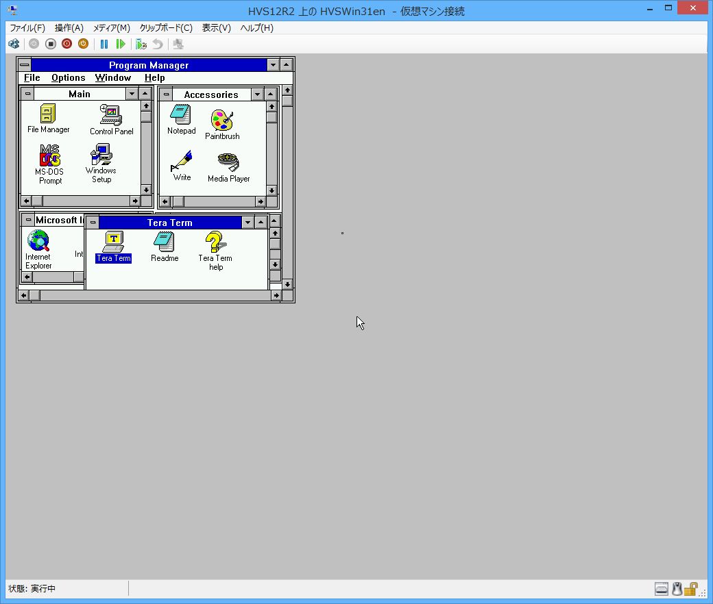Click Accessories group's scroll-down arrow
The image size is (713, 604).
pyautogui.click(x=271, y=190)
